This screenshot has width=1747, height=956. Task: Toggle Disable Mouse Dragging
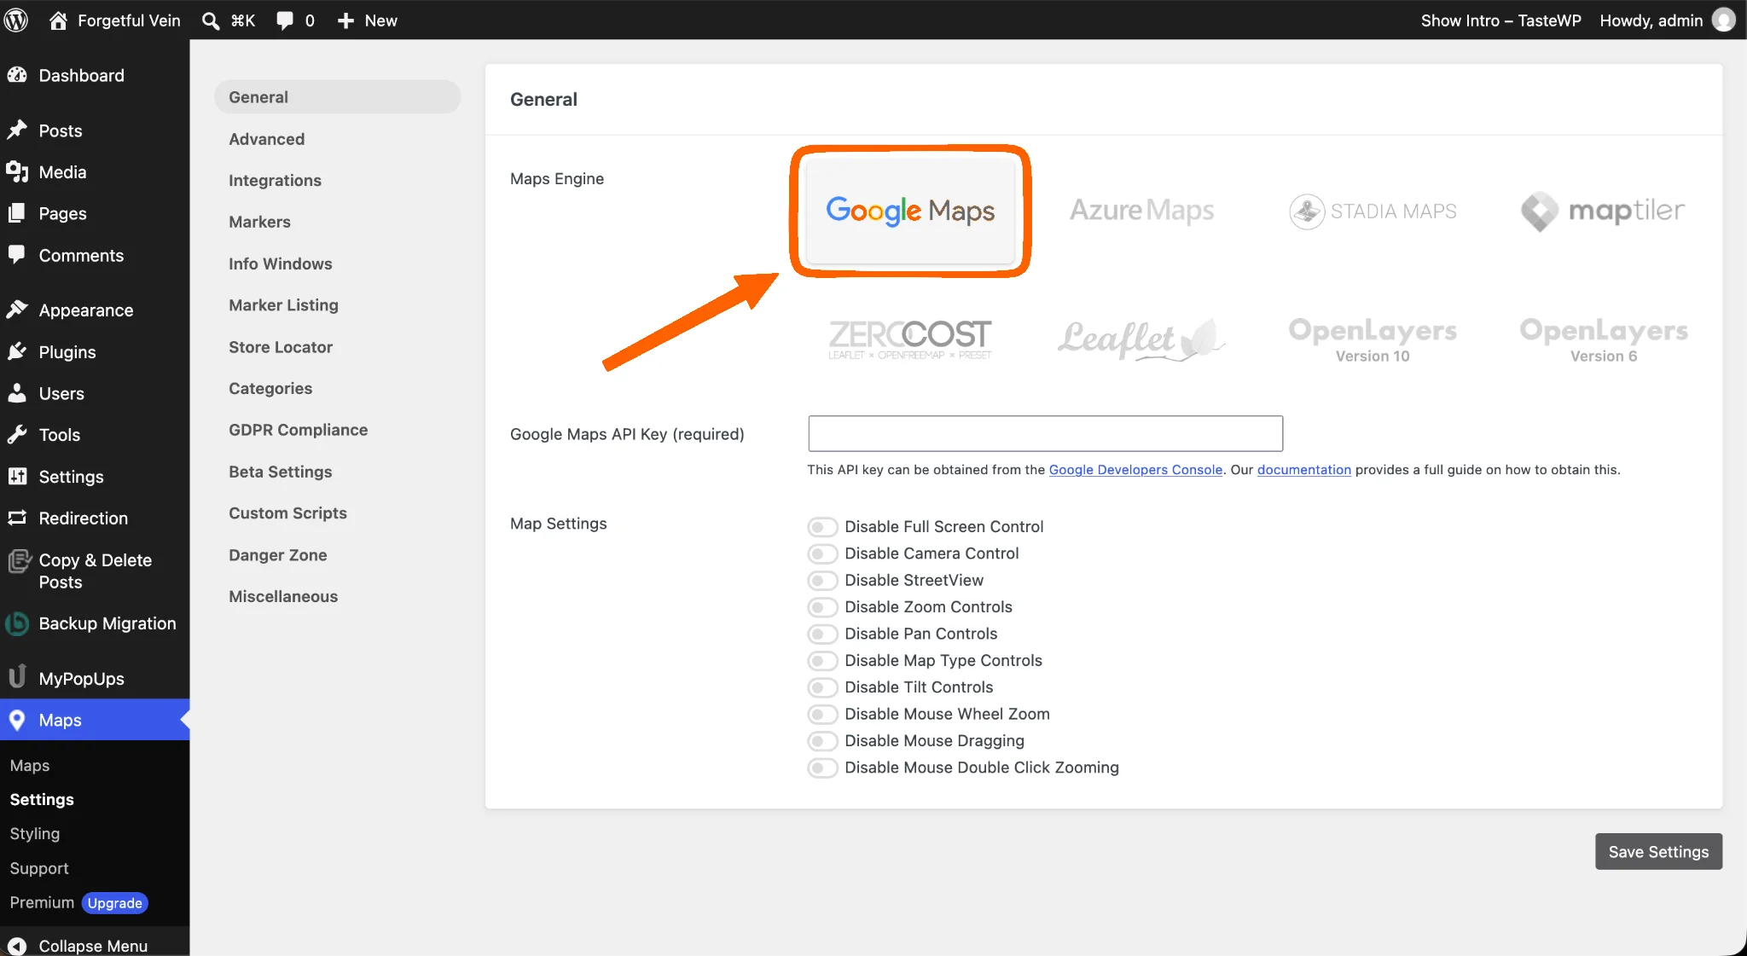click(x=822, y=741)
